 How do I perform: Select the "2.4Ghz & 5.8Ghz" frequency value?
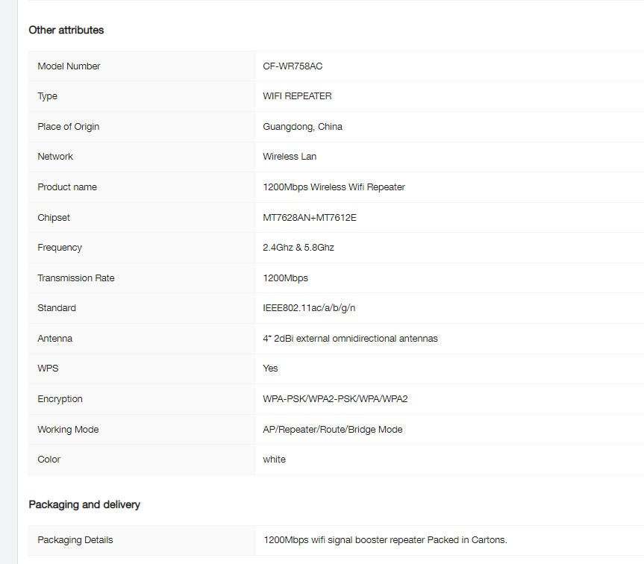click(x=298, y=248)
